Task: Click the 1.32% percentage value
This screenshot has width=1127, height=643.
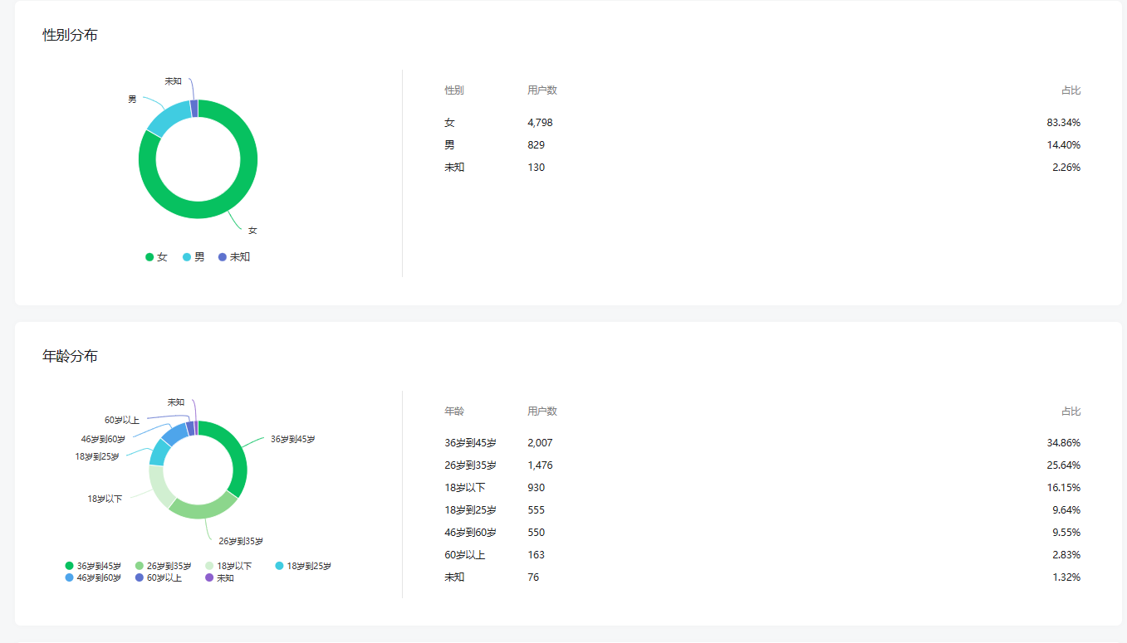Action: coord(1066,577)
